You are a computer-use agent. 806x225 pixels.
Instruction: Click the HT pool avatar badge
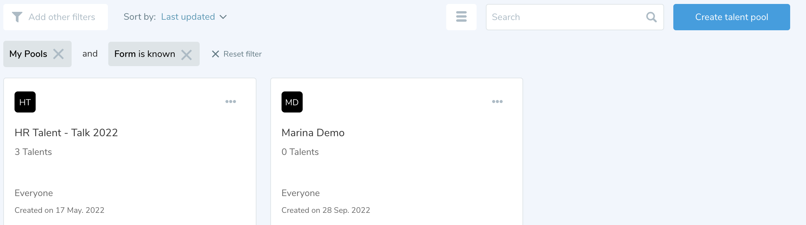tap(25, 102)
